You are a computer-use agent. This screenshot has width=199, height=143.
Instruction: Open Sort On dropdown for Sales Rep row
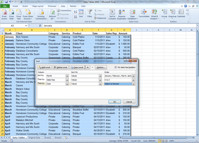coord(100,80)
